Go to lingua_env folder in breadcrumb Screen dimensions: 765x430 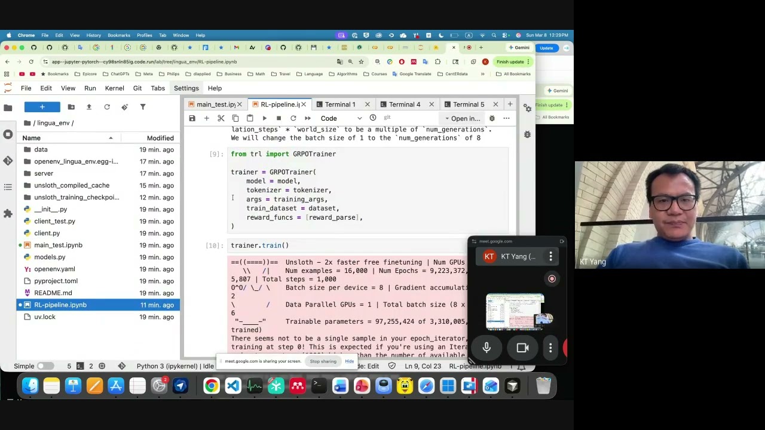tap(52, 123)
